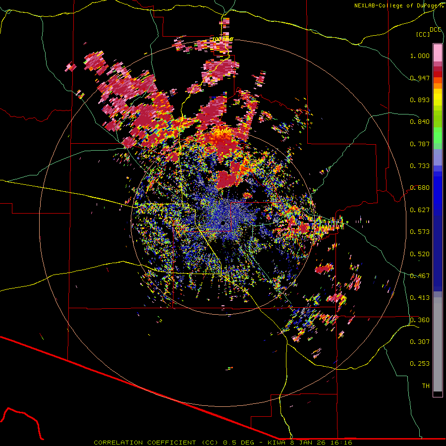
Task: Select the 0.947 scale value
Action: pos(420,78)
